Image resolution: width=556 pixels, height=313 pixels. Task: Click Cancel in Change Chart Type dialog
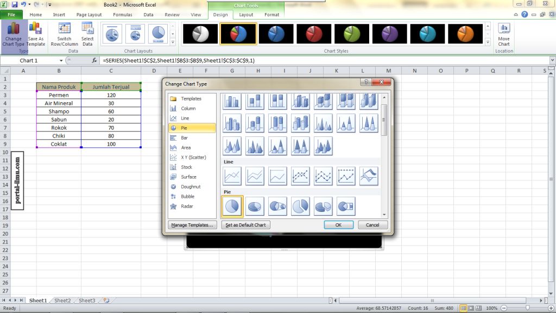coord(372,225)
